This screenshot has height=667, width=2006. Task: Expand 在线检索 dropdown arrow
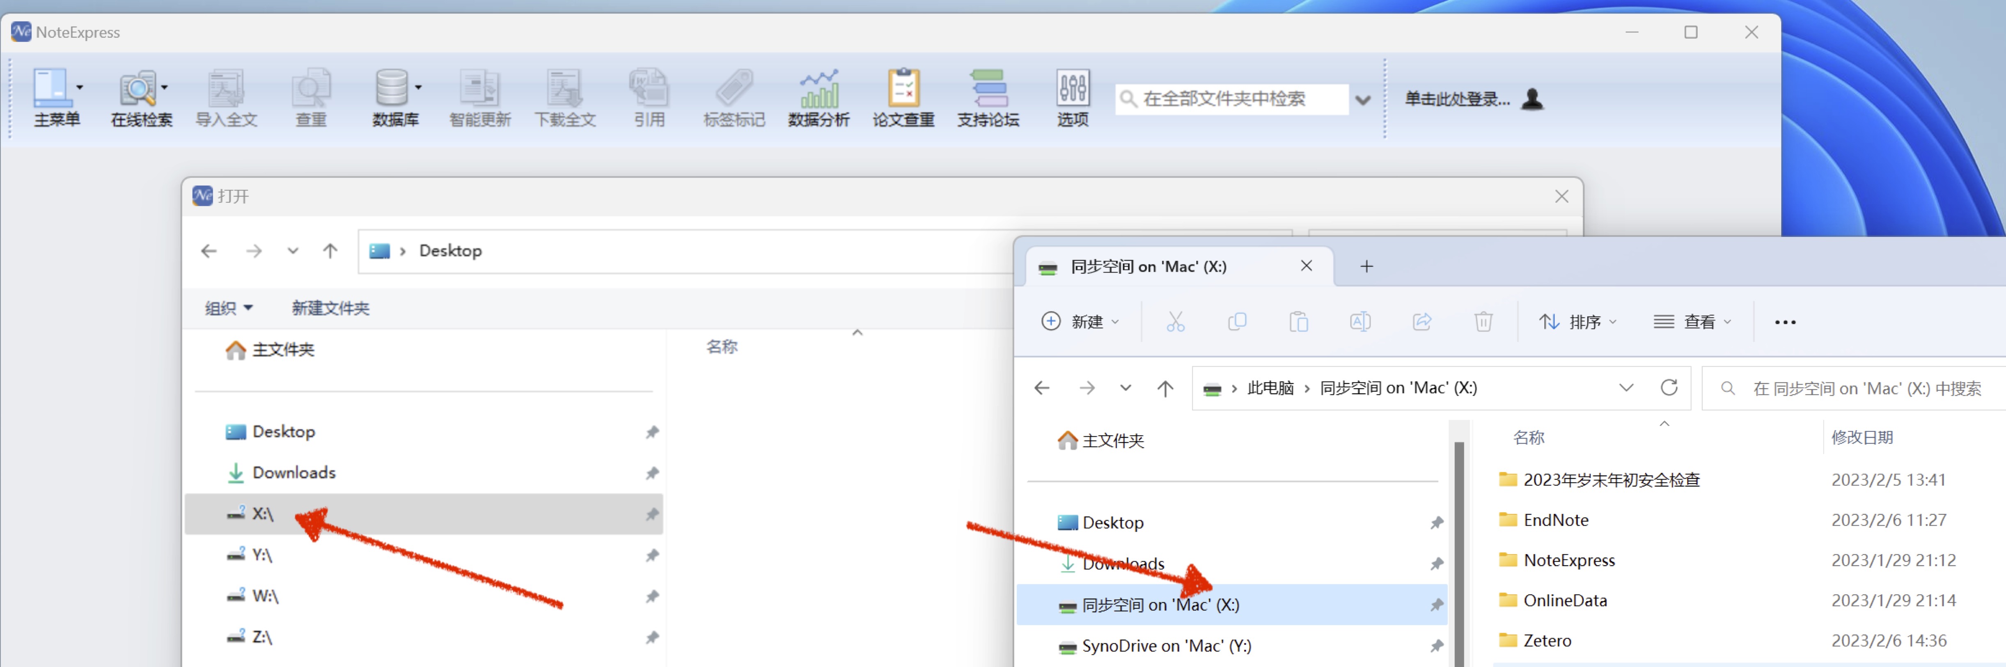click(164, 87)
